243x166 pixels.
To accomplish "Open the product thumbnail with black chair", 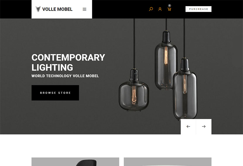I will (x=75, y=162).
